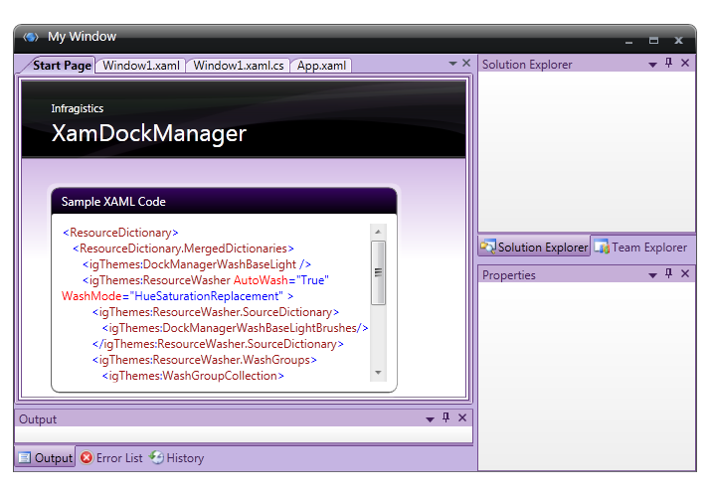711x497 pixels.
Task: Click the Solution Explorer tab icon
Action: tap(488, 247)
